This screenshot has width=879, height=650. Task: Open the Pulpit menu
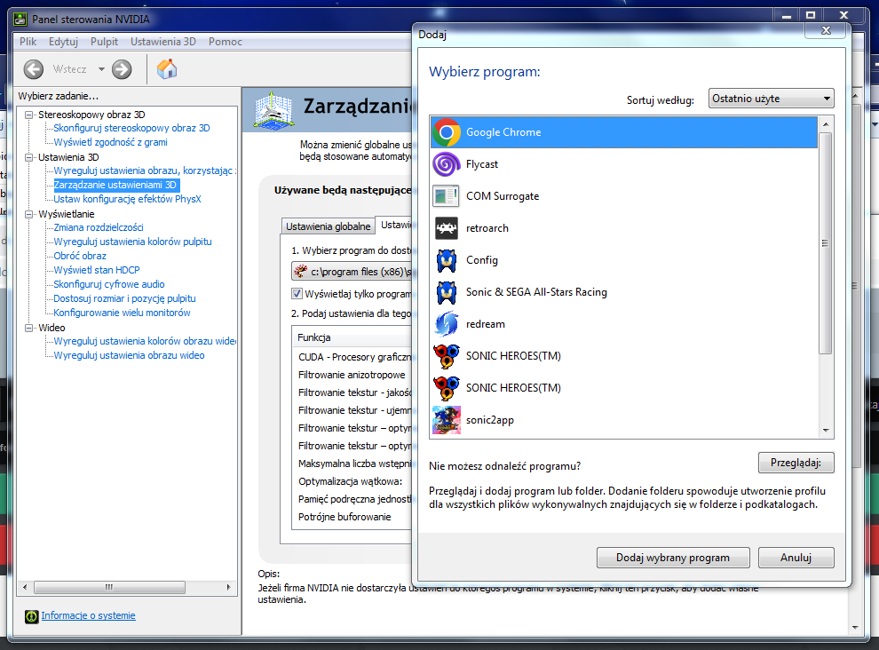tap(104, 42)
